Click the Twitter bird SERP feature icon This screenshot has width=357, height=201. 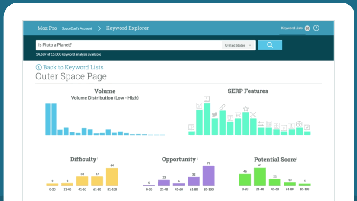(214, 114)
